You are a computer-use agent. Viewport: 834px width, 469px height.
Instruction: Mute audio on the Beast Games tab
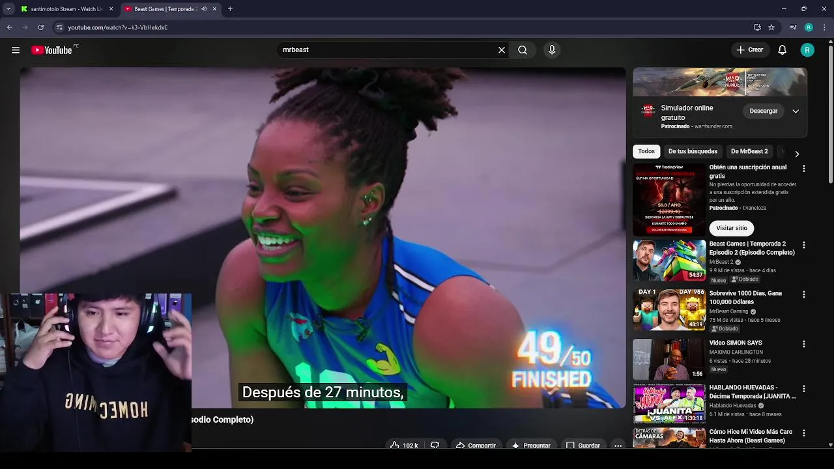[204, 9]
